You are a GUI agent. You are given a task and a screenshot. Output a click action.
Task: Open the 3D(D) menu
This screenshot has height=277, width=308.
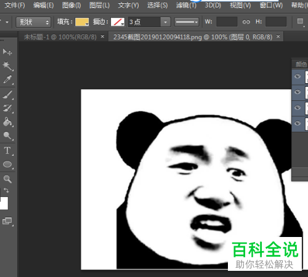[213, 5]
